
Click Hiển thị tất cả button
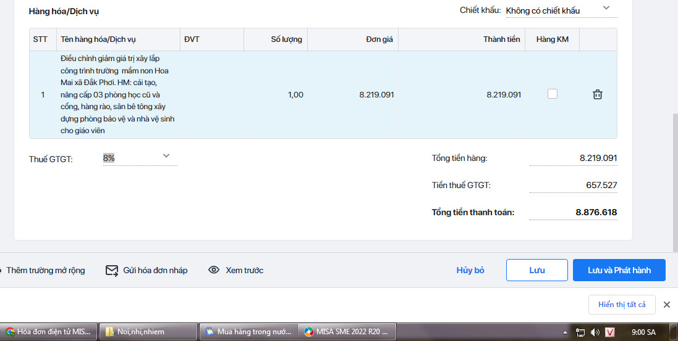pos(621,305)
